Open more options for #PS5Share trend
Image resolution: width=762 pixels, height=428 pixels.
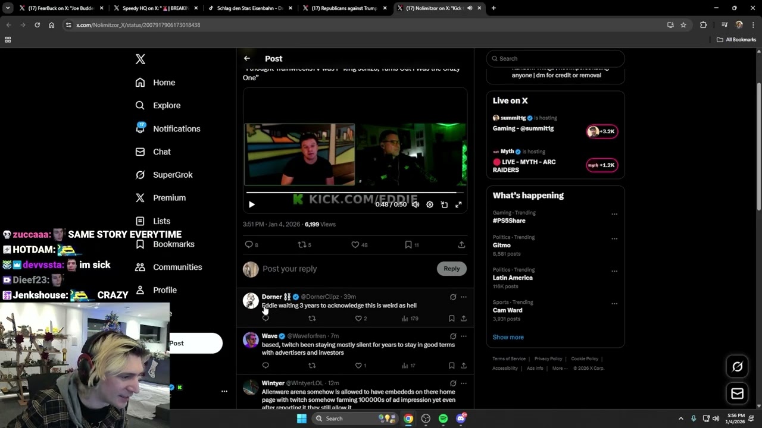point(614,214)
